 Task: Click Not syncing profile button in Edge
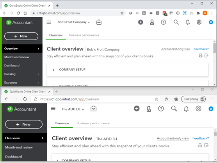click(x=193, y=99)
